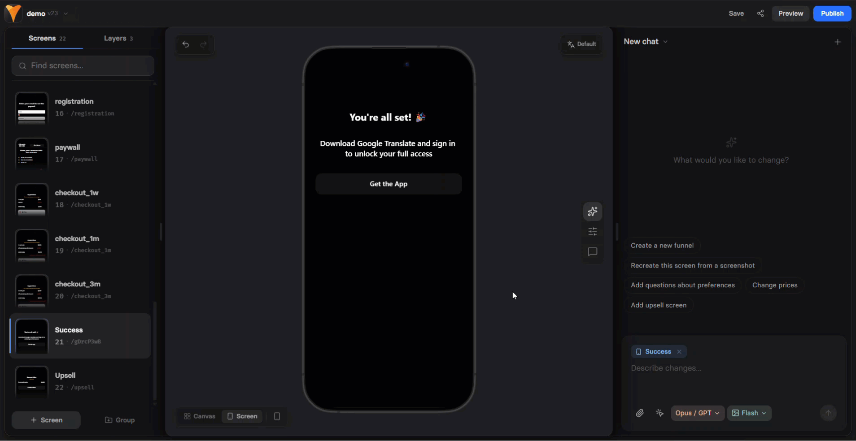The height and width of the screenshot is (441, 856).
Task: Click the orange app logo
Action: (13, 13)
